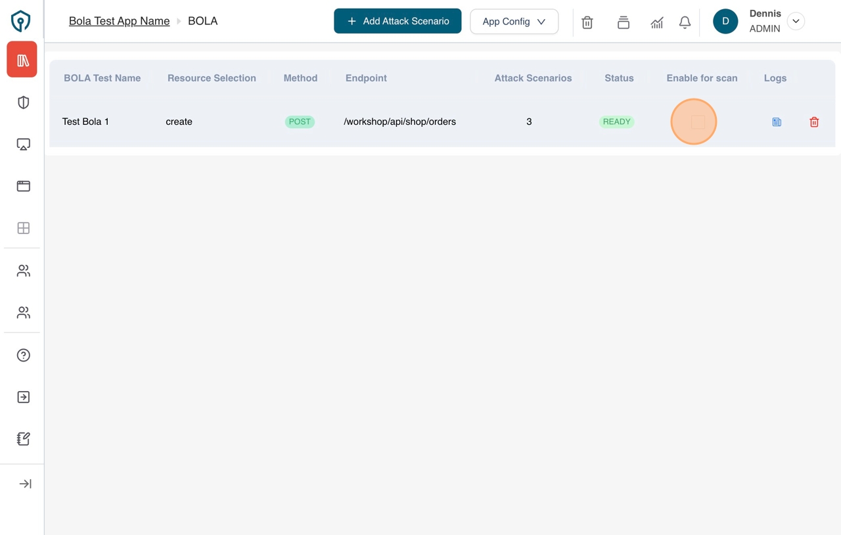Click the grid layout sidebar icon
The width and height of the screenshot is (841, 535).
point(24,228)
